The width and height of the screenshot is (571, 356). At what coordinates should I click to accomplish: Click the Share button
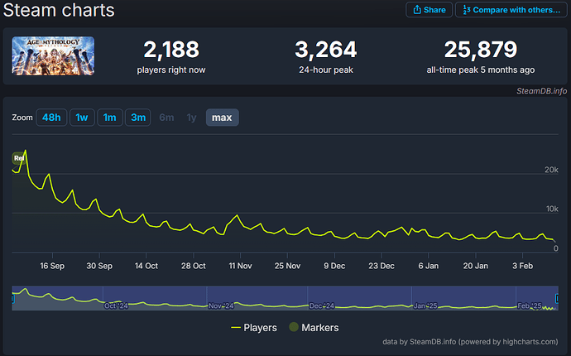click(x=429, y=10)
